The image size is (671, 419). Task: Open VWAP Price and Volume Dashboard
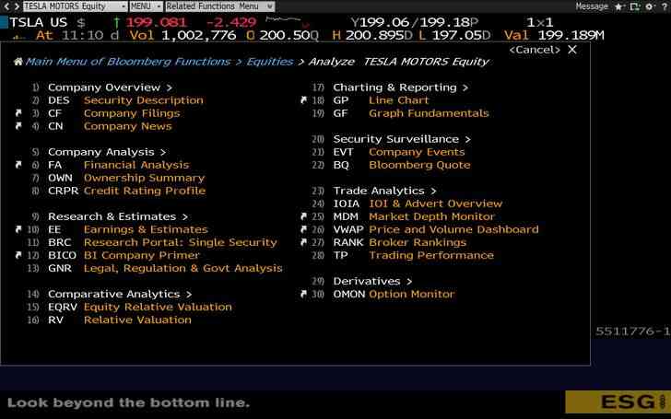coord(436,229)
